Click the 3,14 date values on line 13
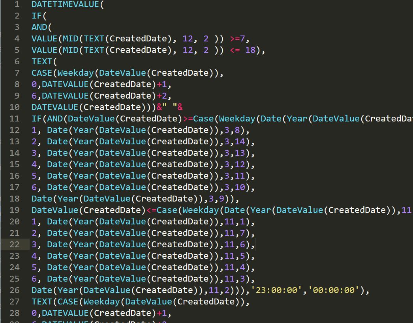Screen dimensions: 413x323 click(235, 142)
